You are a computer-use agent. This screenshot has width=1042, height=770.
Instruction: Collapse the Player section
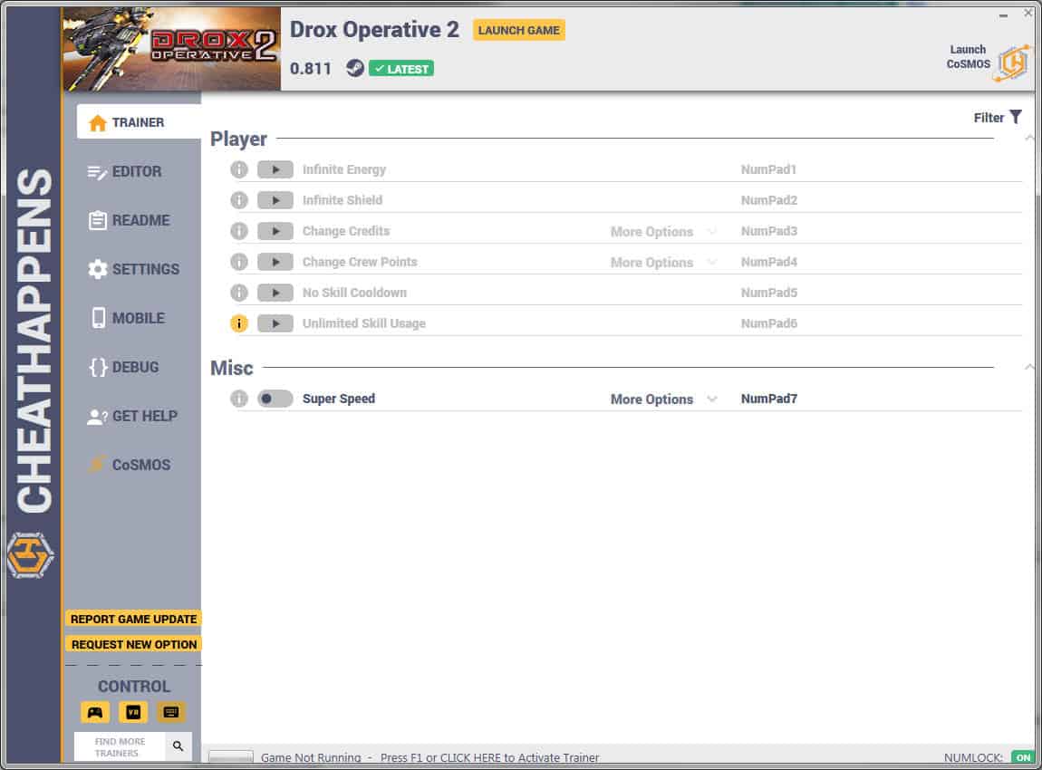click(x=1029, y=139)
